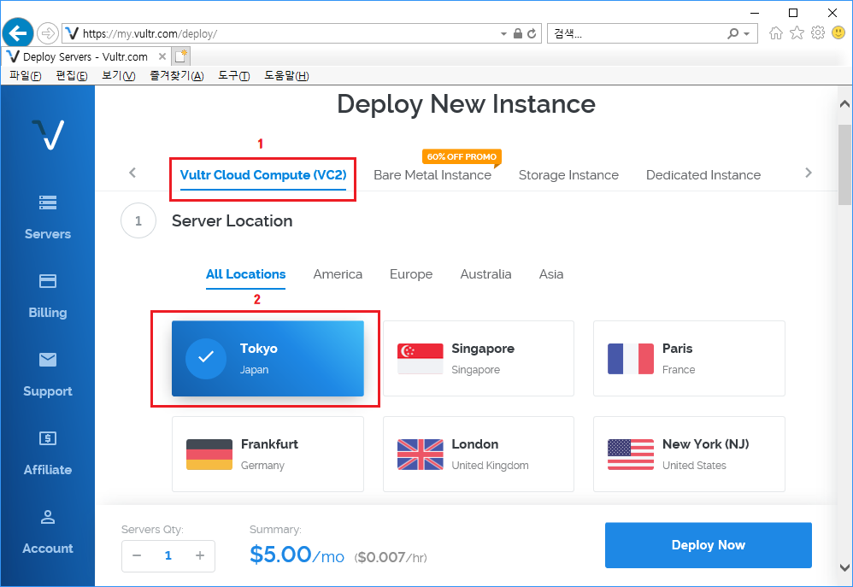Open the 보기(V) menu
This screenshot has width=853, height=587.
point(119,76)
